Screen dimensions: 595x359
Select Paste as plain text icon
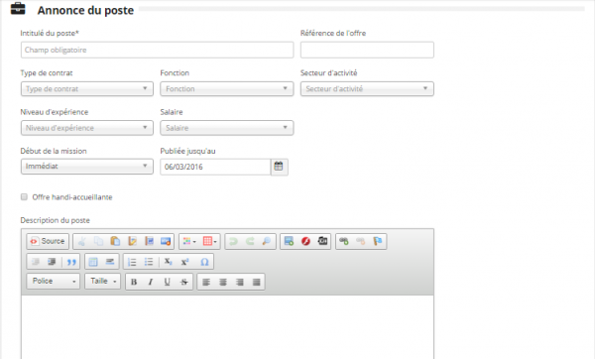tap(132, 241)
